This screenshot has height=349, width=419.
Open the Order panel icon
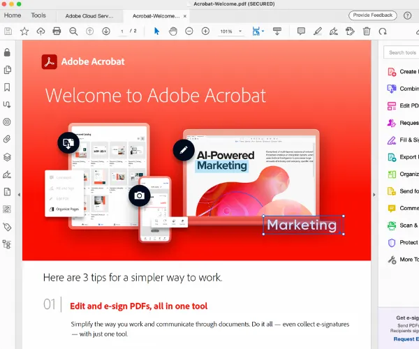click(7, 209)
